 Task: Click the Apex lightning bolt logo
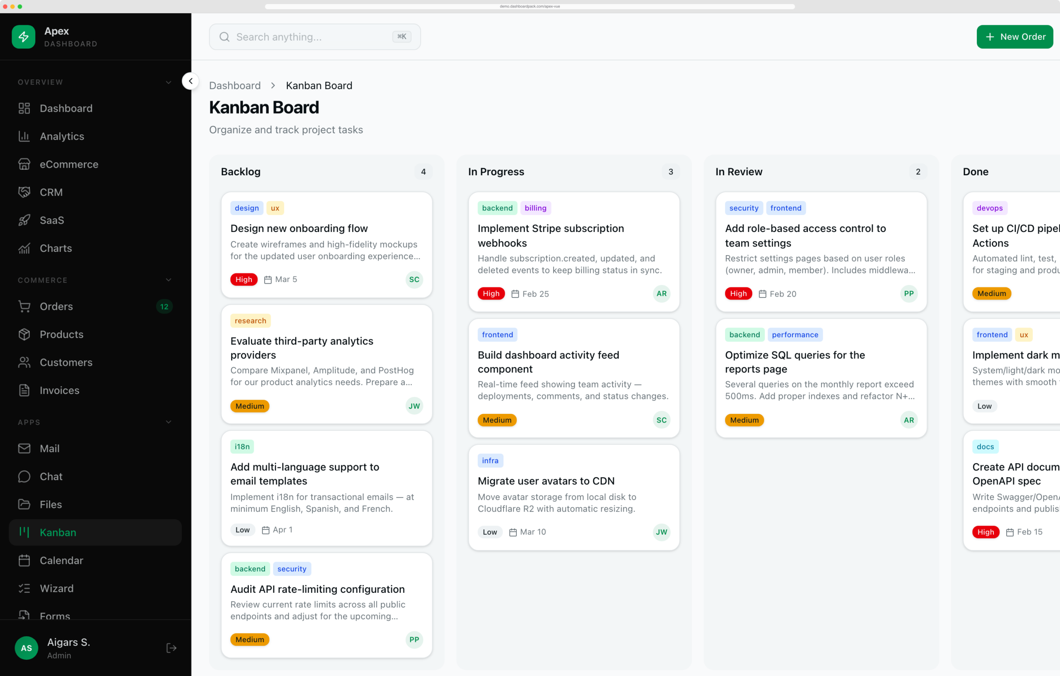[23, 36]
